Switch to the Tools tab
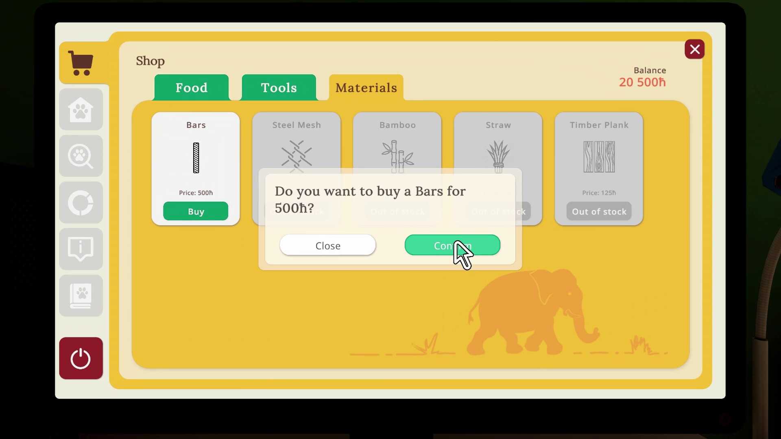The height and width of the screenshot is (439, 781). [278, 87]
